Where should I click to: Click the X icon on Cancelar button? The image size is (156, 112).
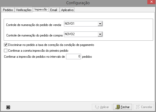tap(138, 107)
